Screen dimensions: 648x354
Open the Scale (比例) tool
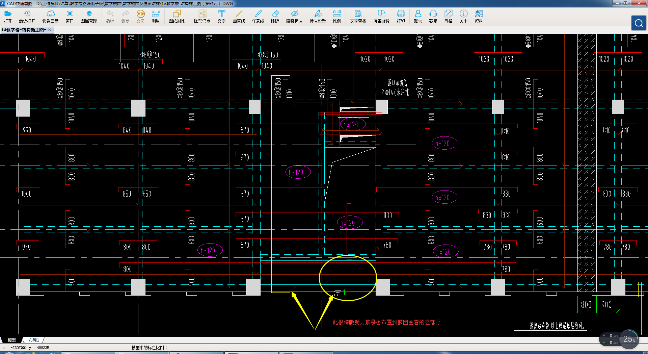(x=337, y=17)
